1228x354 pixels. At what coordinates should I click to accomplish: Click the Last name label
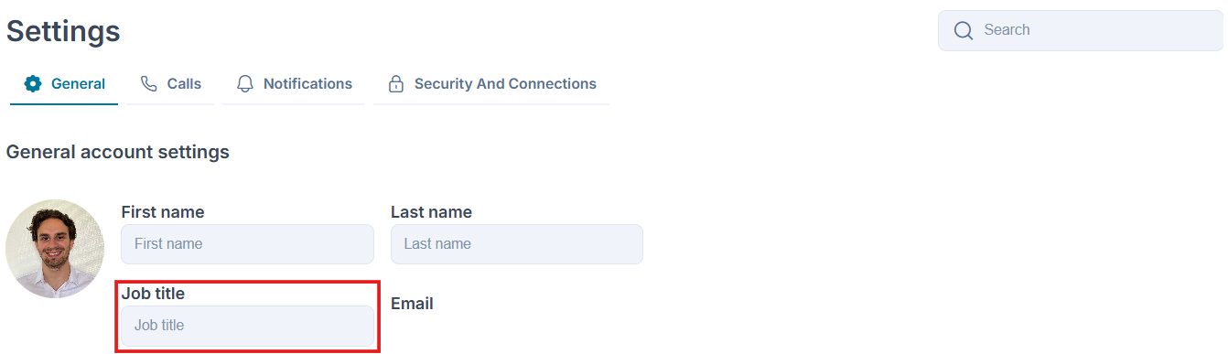[431, 212]
